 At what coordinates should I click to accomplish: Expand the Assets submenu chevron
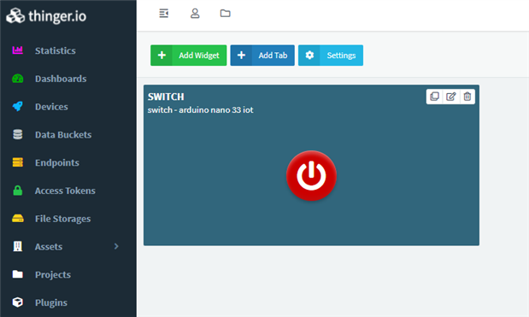pos(116,247)
